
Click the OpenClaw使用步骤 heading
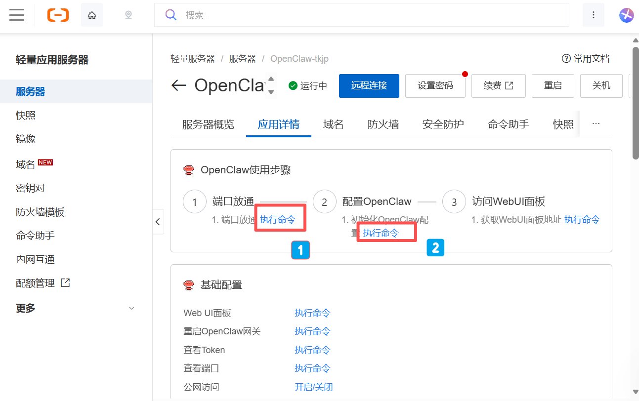tap(246, 170)
